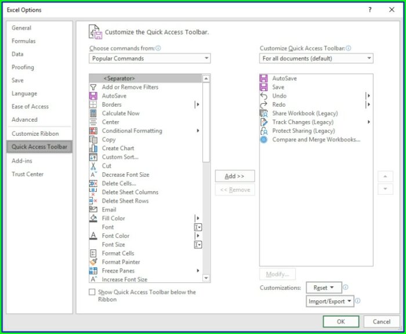Select the Format Painter brush icon
The width and height of the screenshot is (406, 334).
click(93, 262)
